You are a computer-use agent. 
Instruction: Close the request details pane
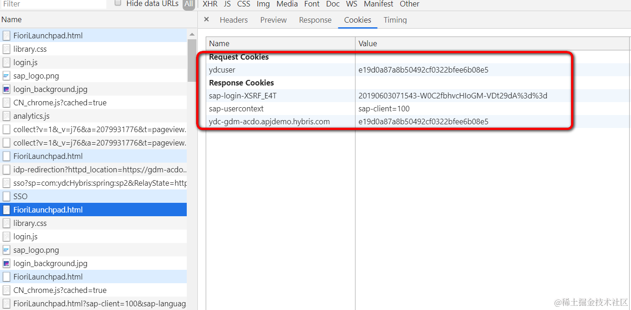207,19
